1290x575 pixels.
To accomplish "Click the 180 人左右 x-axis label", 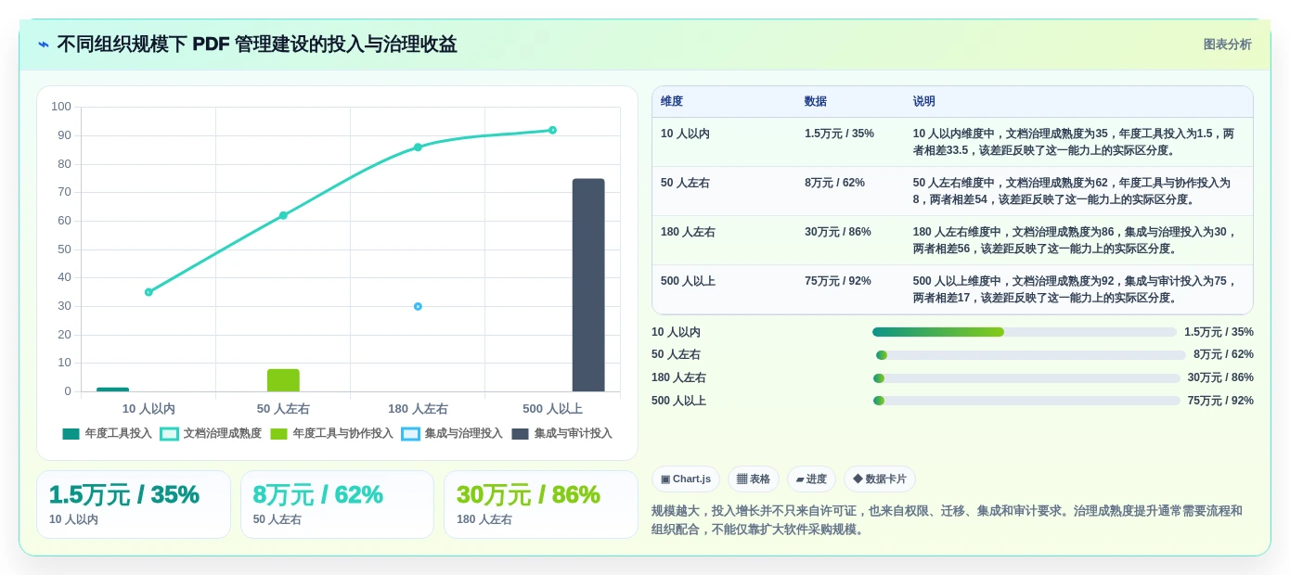I will [418, 408].
